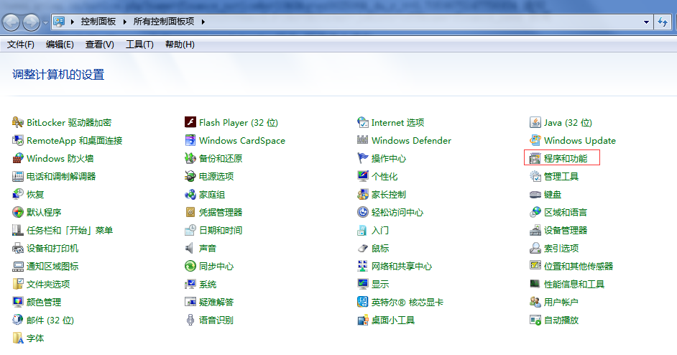Click the 区域和语言 globe icon
This screenshot has width=677, height=355.
click(x=535, y=213)
